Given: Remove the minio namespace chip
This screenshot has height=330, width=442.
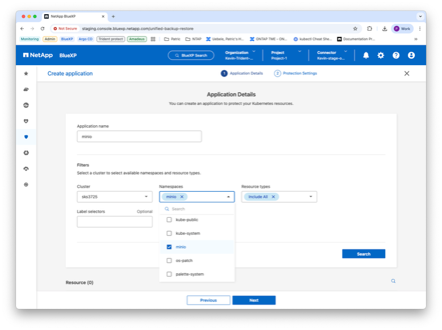Looking at the screenshot, I should (x=182, y=197).
